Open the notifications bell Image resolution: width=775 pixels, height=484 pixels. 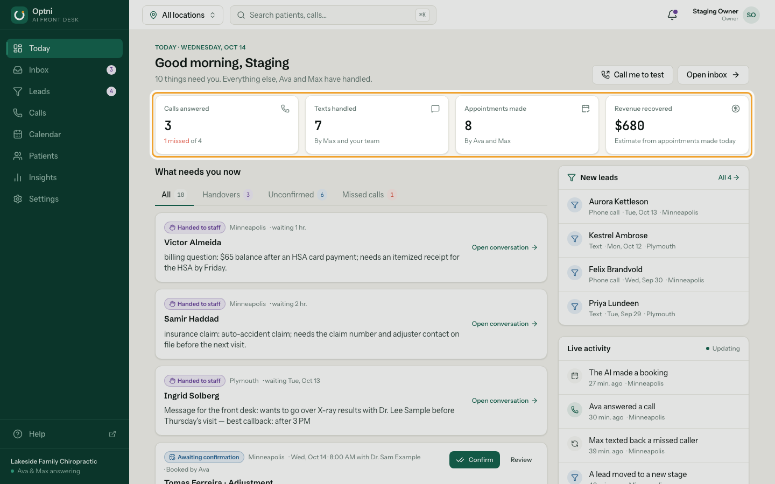coord(672,15)
